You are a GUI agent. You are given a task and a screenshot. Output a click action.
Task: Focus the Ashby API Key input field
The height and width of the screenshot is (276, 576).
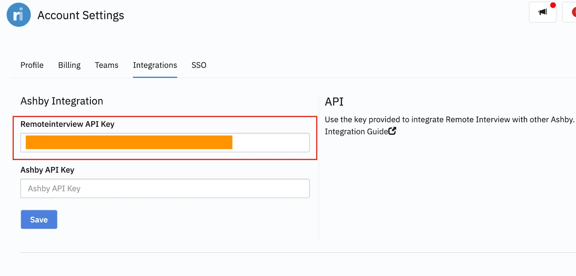click(165, 188)
